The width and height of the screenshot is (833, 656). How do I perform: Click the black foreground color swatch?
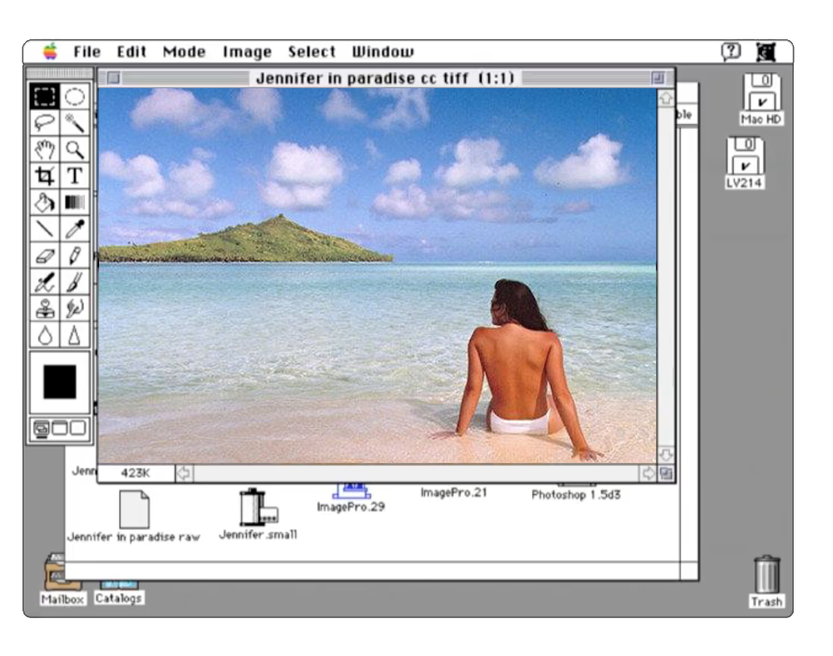pos(60,382)
